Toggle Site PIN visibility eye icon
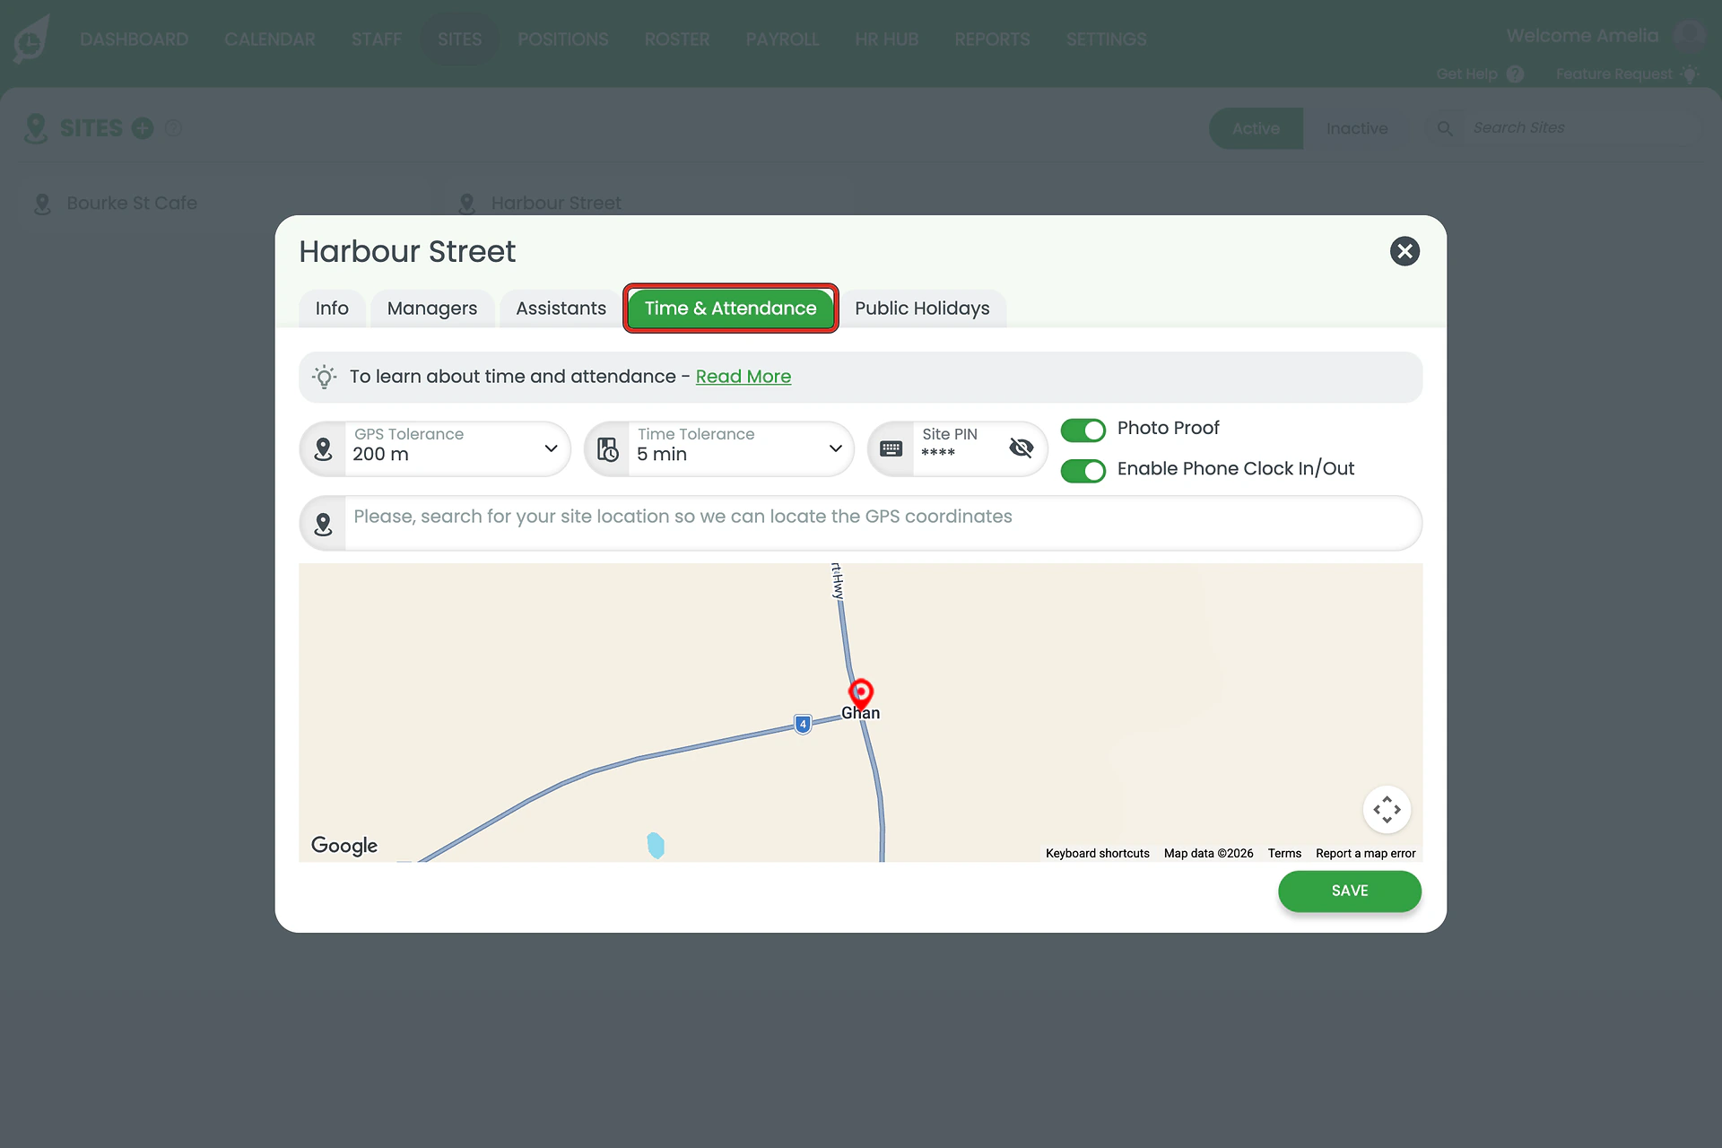The width and height of the screenshot is (1722, 1148). (1021, 448)
